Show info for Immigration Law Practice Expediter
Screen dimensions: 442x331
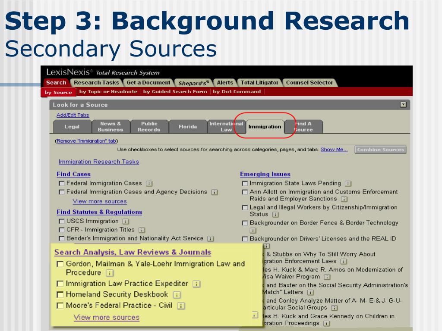pos(196,284)
